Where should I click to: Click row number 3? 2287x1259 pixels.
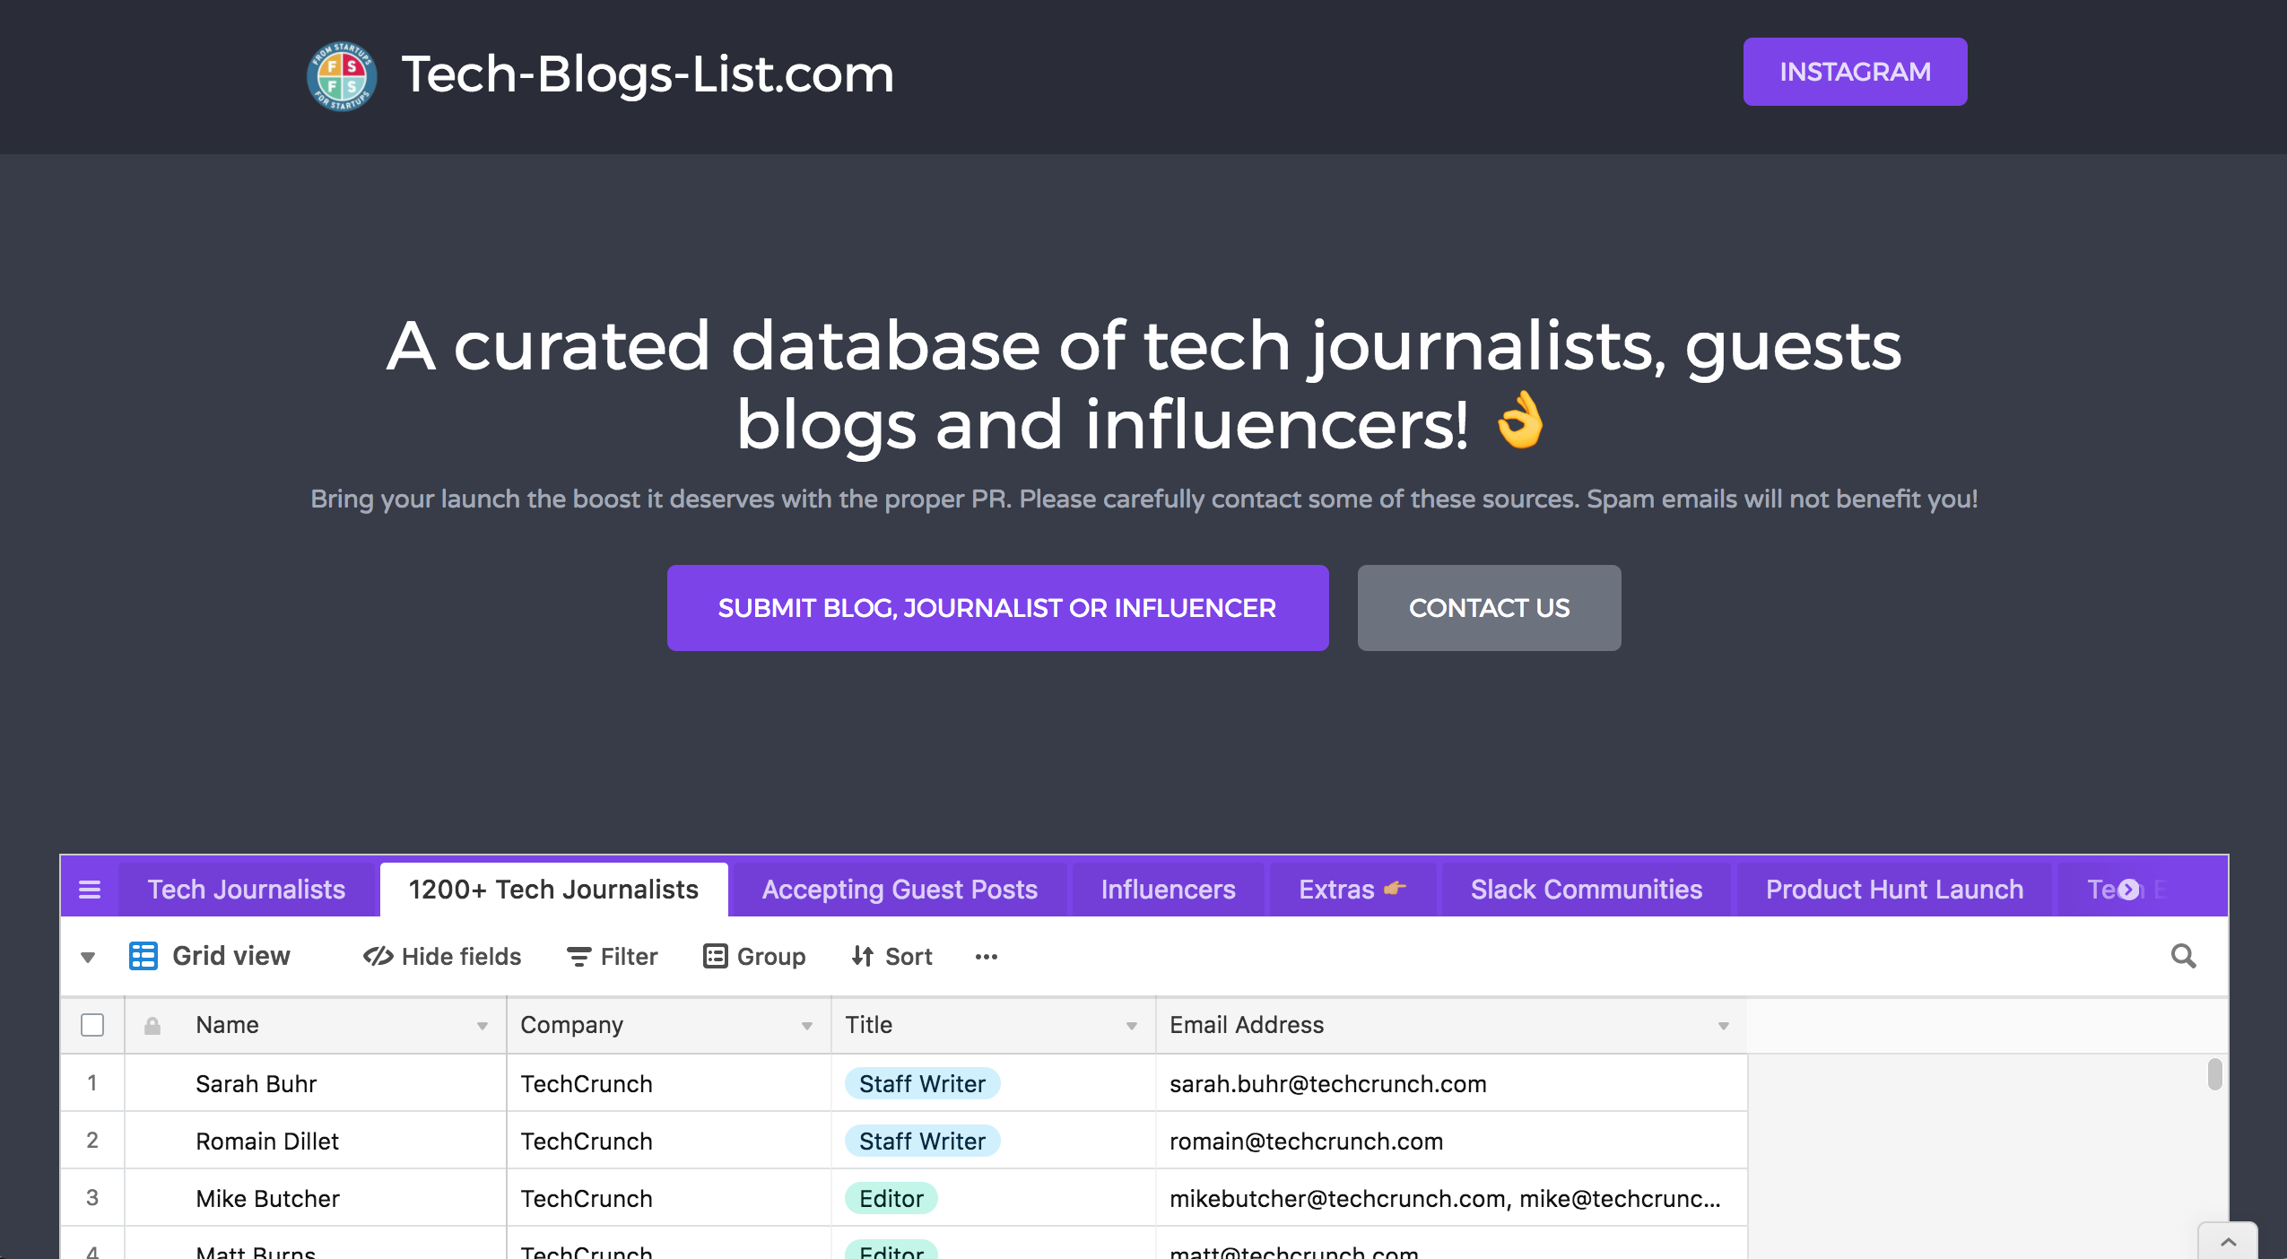(92, 1197)
